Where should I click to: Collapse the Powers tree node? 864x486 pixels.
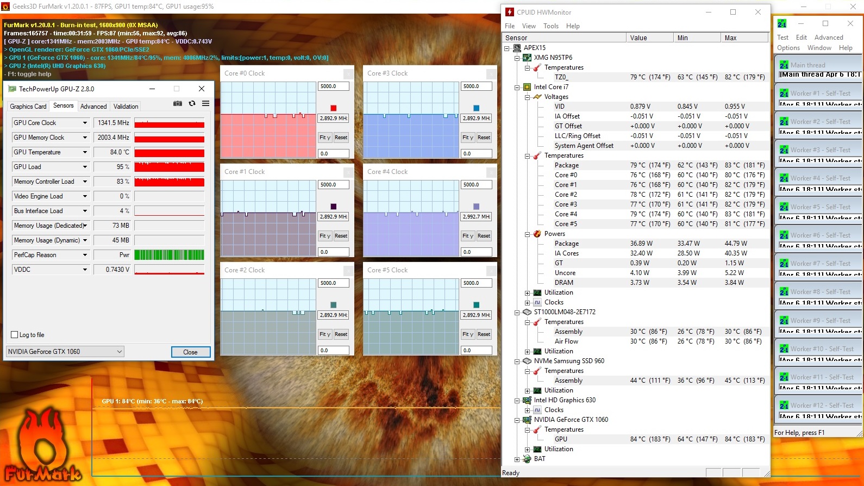(x=527, y=234)
